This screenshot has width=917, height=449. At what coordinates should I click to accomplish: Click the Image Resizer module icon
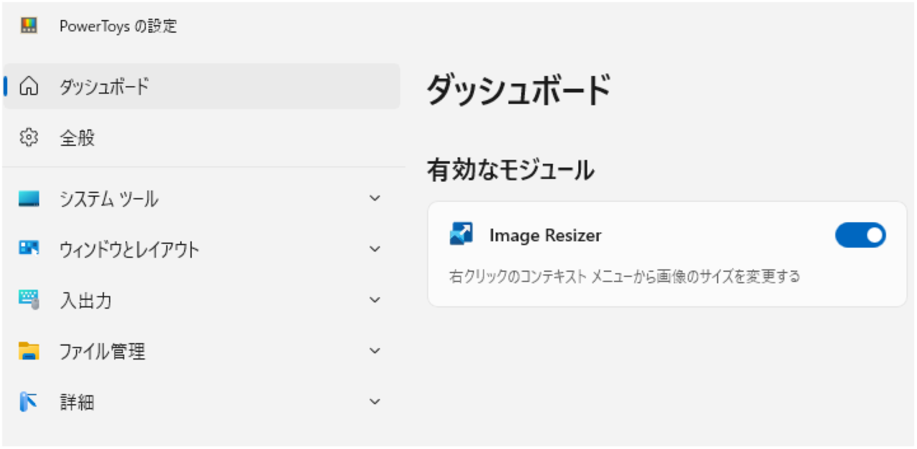(461, 234)
